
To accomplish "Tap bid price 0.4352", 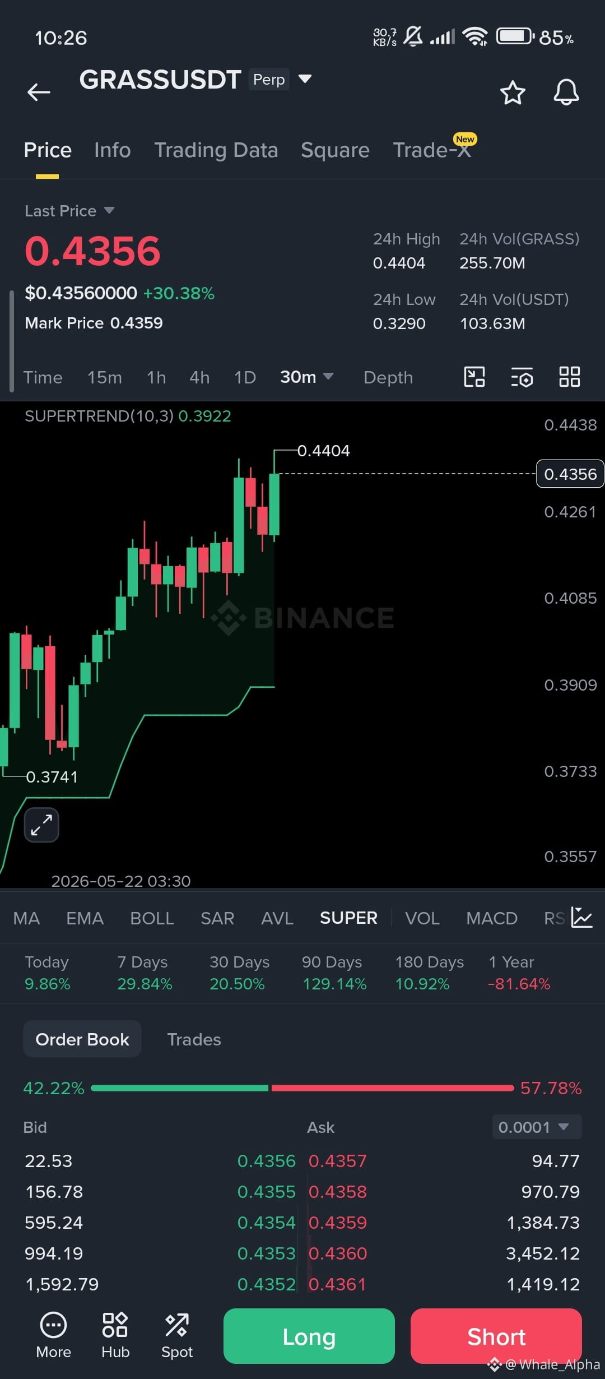I will point(266,1284).
